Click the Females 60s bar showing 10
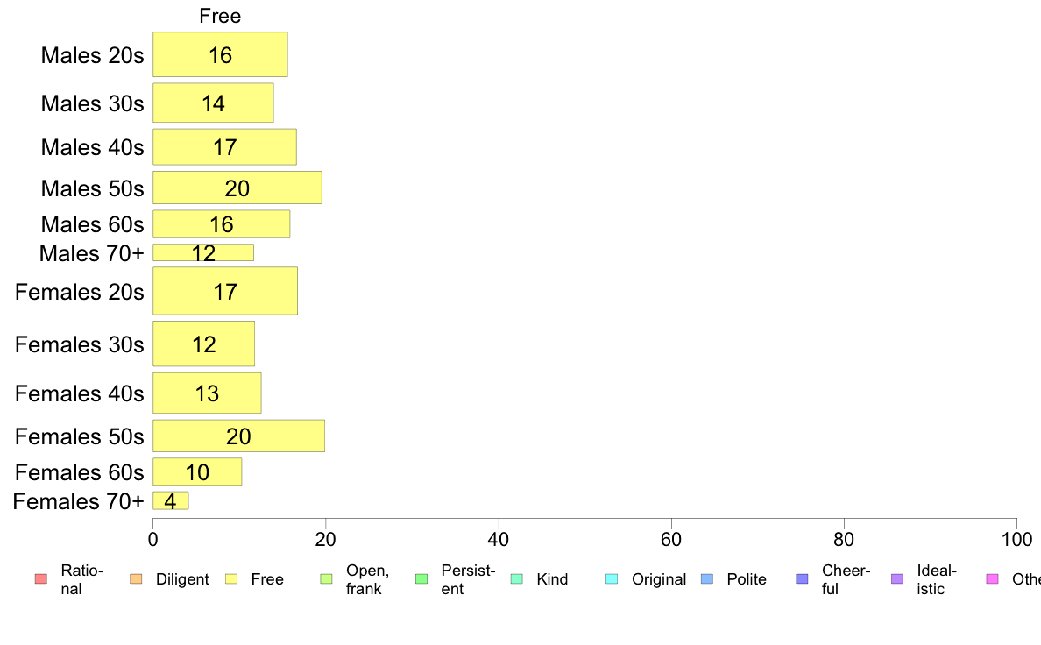 coord(197,471)
